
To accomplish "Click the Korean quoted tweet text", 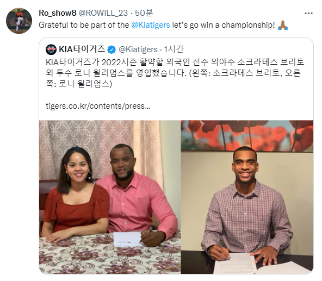I will (x=175, y=73).
